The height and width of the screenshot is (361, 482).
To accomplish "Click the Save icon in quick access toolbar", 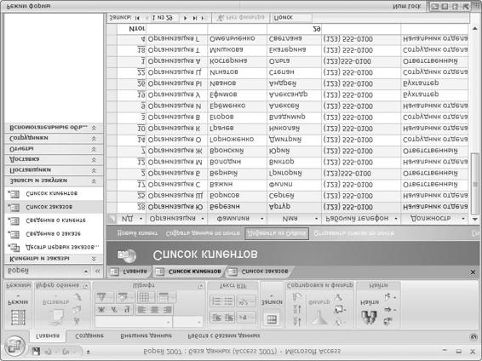I will [x=37, y=351].
